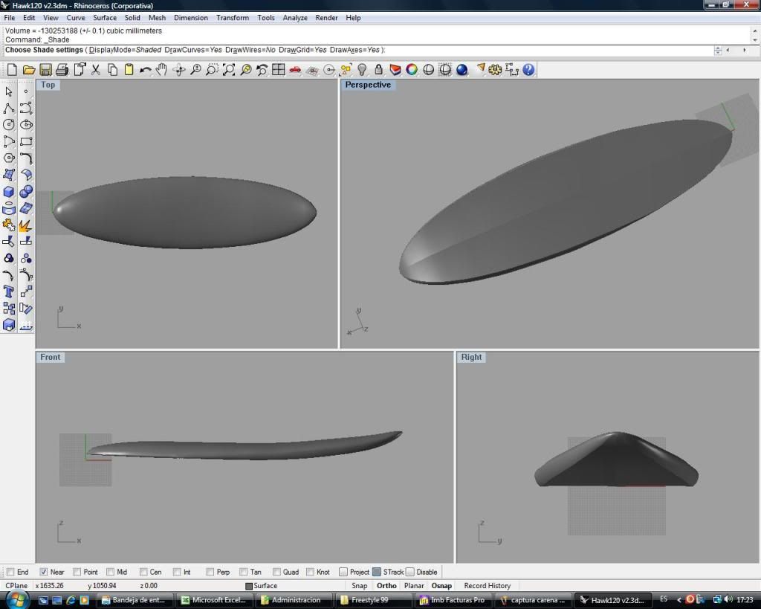Viewport: 761px width, 609px height.
Task: Toggle Ortho in the status bar
Action: (386, 586)
